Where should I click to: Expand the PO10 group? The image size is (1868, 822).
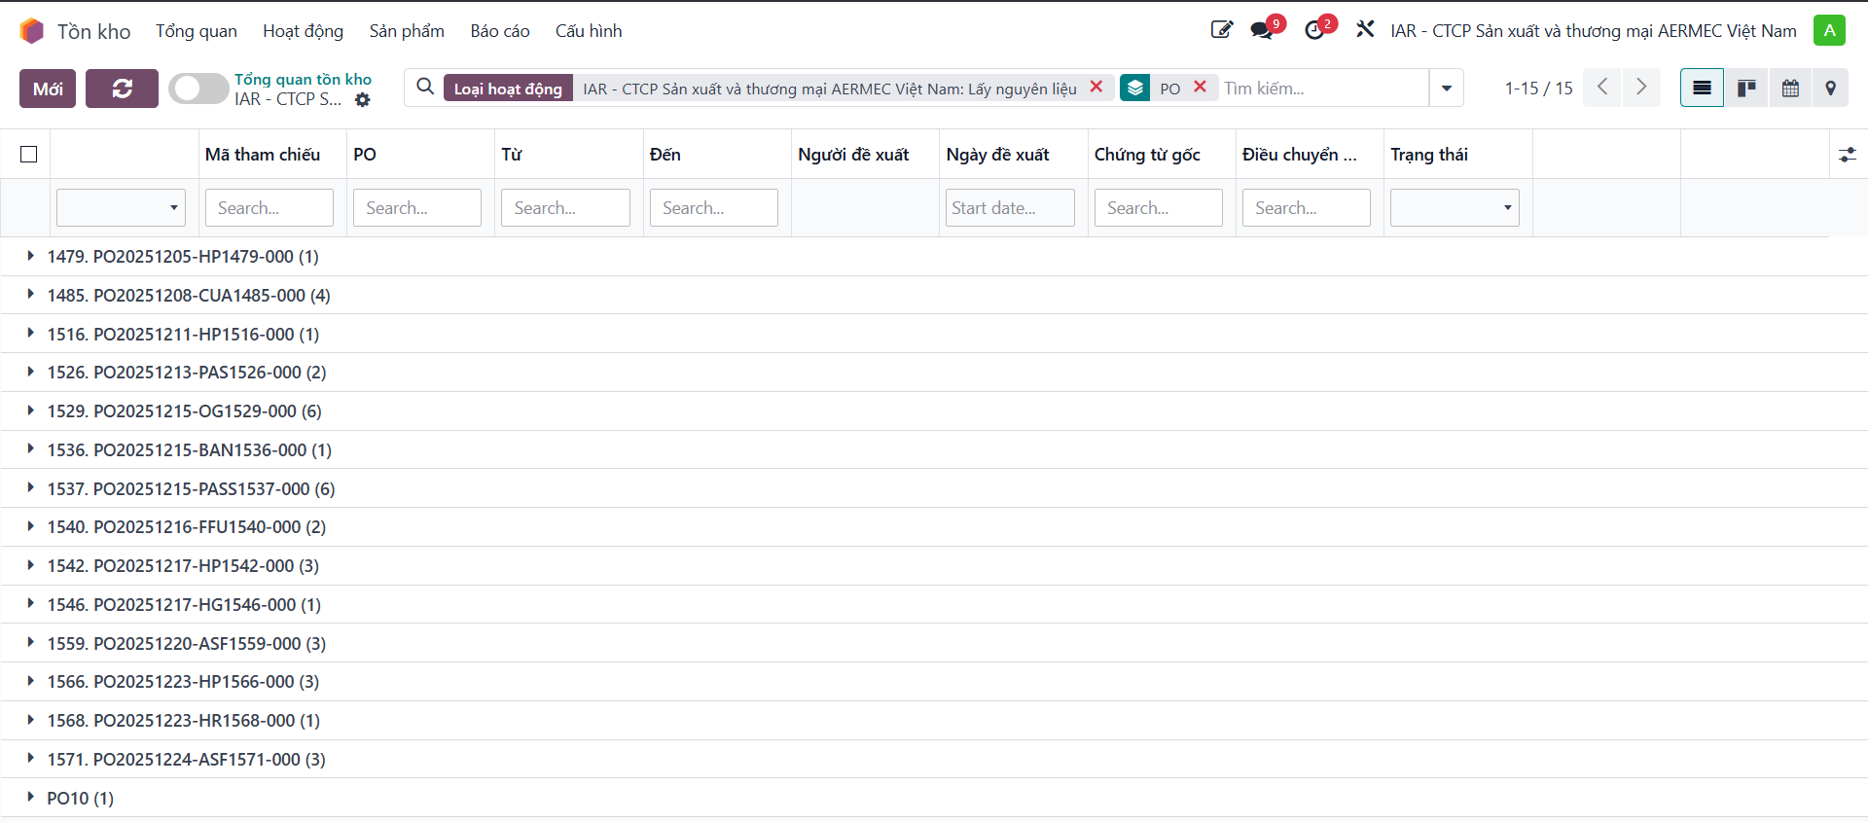pos(80,798)
